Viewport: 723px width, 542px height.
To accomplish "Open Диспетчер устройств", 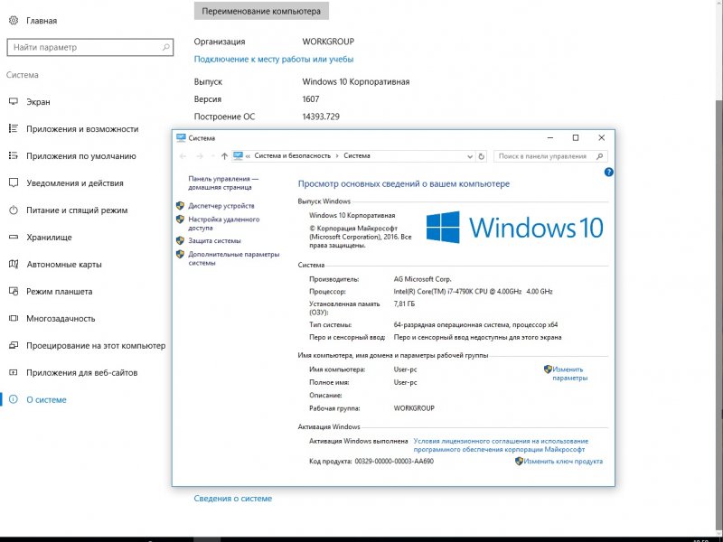I will tap(221, 206).
